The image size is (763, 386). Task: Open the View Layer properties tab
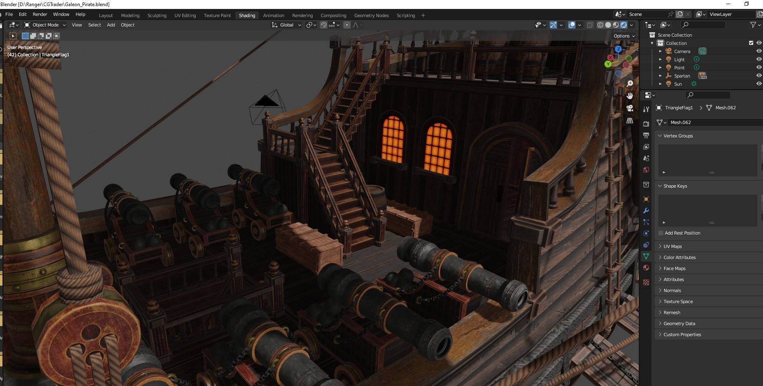(x=646, y=146)
